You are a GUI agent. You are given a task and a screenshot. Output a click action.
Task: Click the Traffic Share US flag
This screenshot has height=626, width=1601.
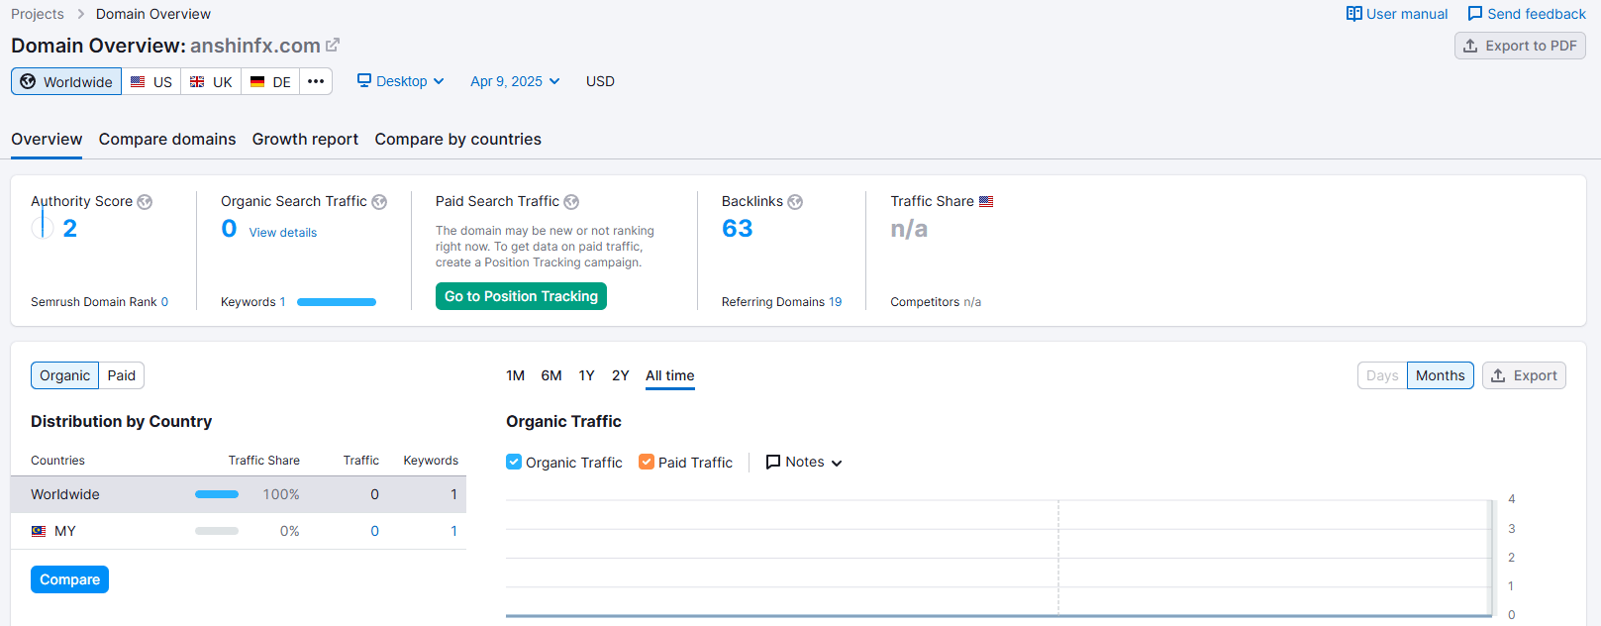pyautogui.click(x=986, y=201)
